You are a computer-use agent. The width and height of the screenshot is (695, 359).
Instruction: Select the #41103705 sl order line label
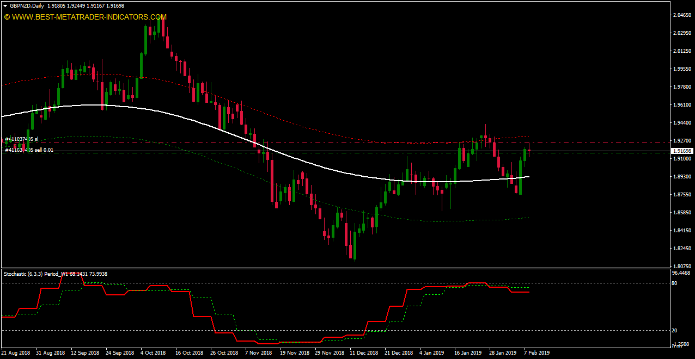click(22, 139)
